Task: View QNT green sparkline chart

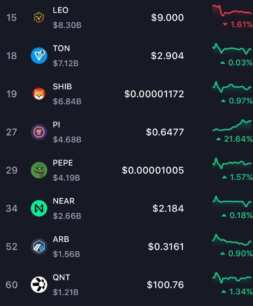Action: [232, 278]
